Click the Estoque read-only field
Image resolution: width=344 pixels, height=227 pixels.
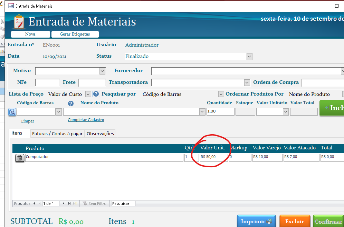[245, 112]
